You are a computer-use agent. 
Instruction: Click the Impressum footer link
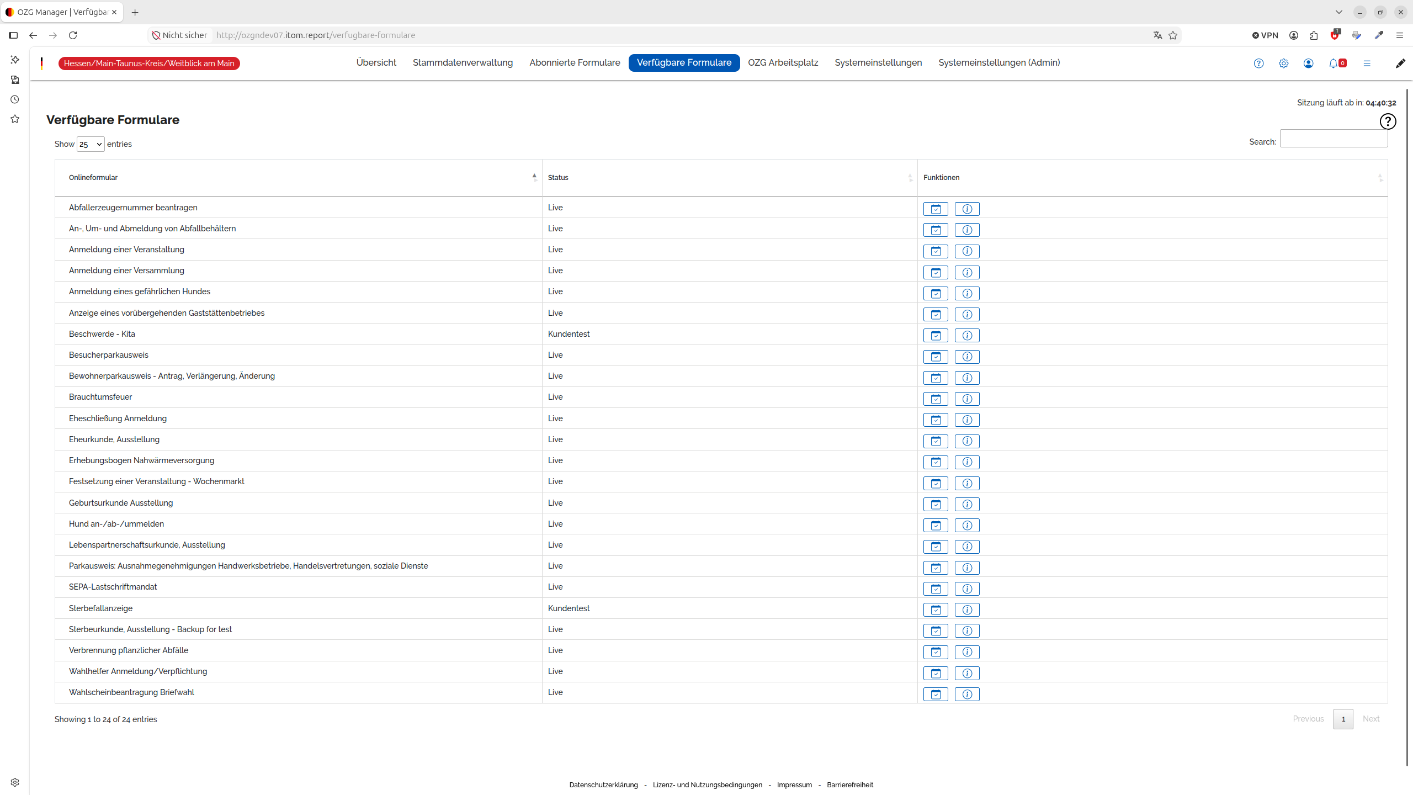click(794, 785)
